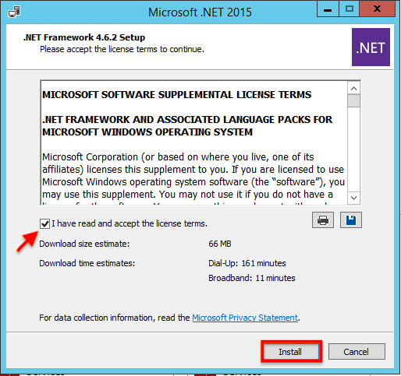The height and width of the screenshot is (376, 401).
Task: Open the Microsoft Privacy Statement link
Action: 245,318
